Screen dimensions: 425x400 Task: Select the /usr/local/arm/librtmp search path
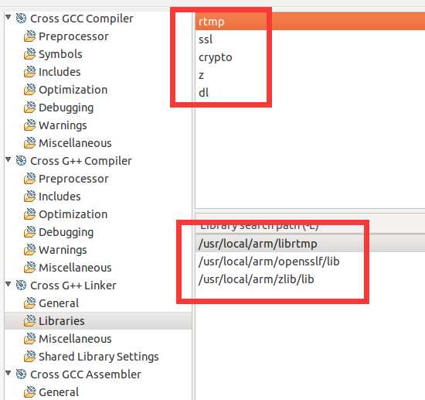click(x=310, y=244)
